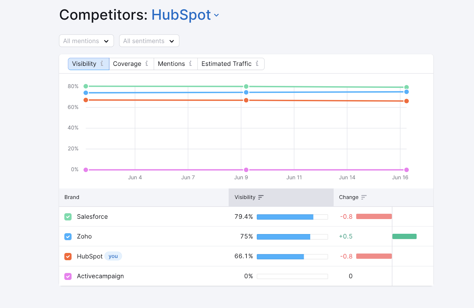Open the All mentions dropdown
Screen dimensions: 474x308
(86, 41)
